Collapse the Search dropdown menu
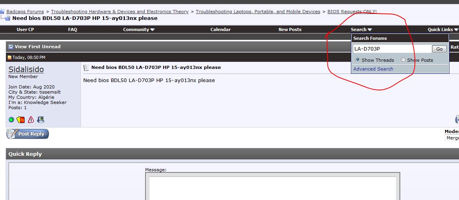 pos(361,29)
